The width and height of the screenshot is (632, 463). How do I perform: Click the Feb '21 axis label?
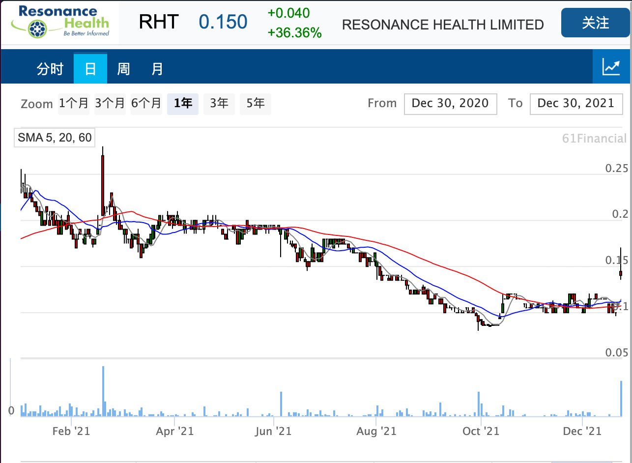tap(71, 432)
